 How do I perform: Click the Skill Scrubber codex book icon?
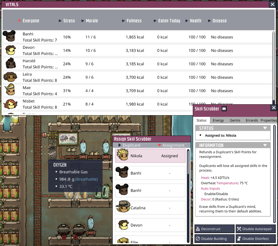pos(224,109)
